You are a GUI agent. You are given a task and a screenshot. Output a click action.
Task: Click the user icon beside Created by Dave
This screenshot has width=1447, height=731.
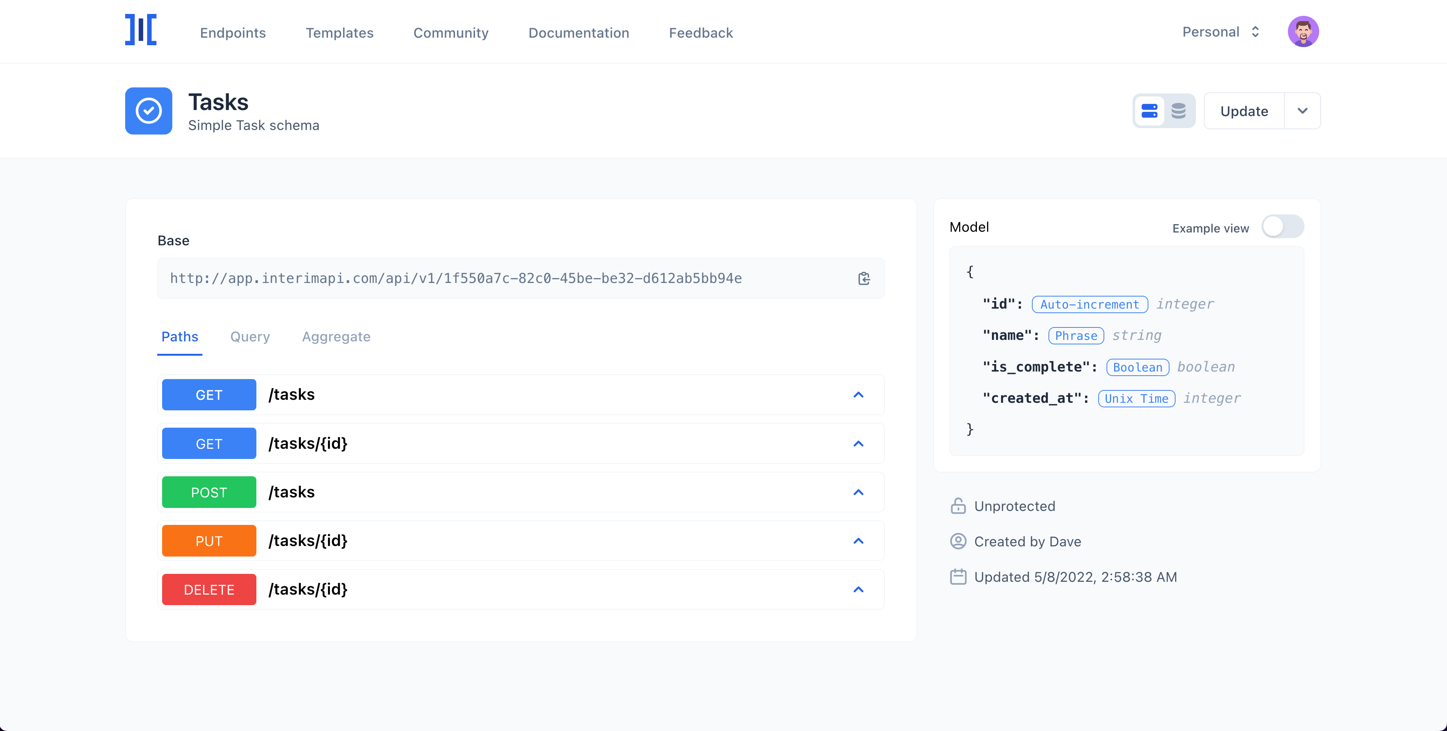pos(958,541)
